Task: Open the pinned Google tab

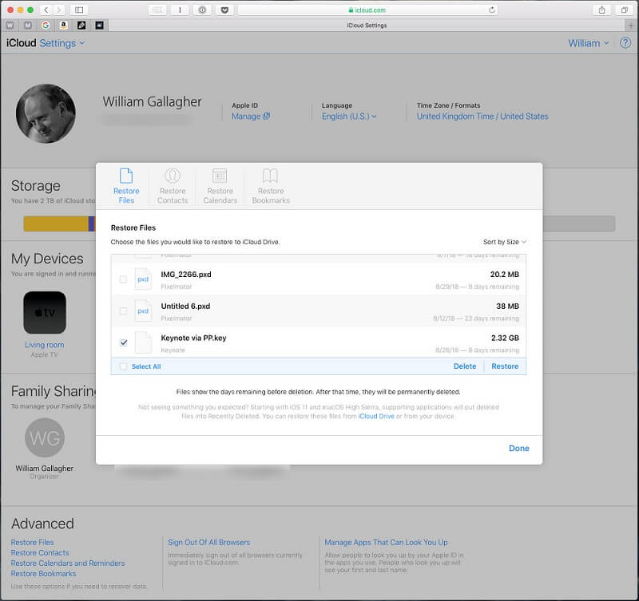Action: coord(46,26)
